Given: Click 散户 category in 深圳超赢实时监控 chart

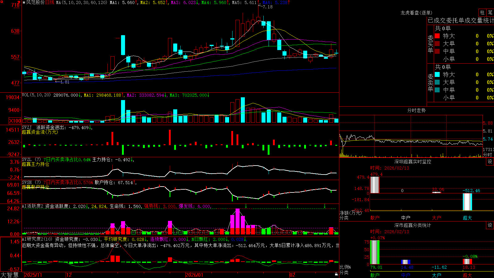Looking at the screenshot, I should click(x=375, y=218).
